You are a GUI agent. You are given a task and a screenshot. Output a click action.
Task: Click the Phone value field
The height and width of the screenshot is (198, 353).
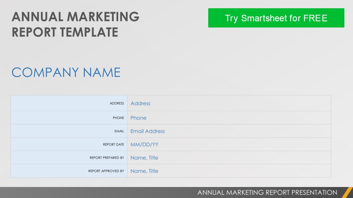[229, 118]
